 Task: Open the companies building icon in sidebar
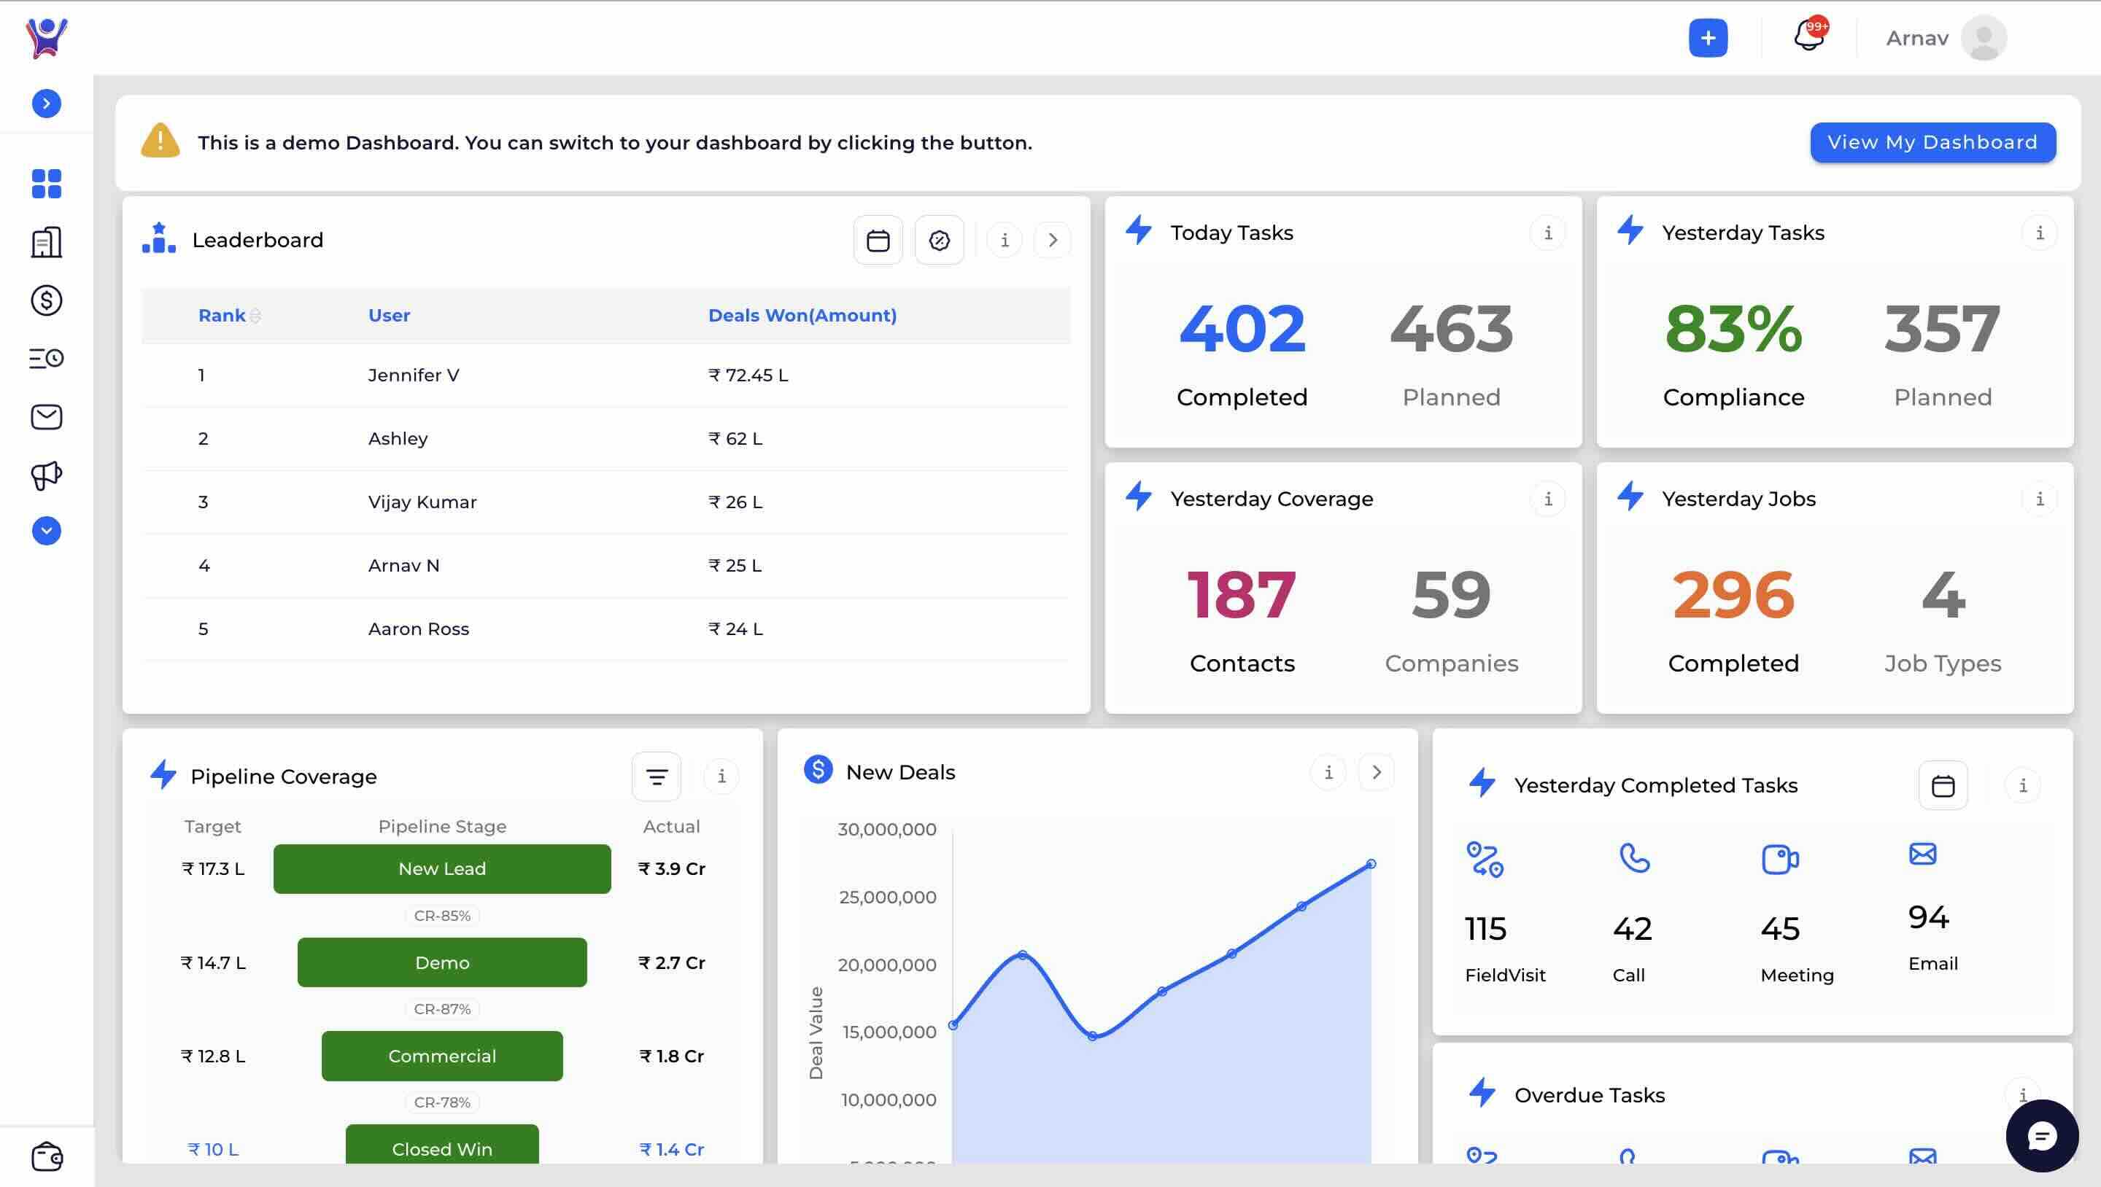click(47, 242)
